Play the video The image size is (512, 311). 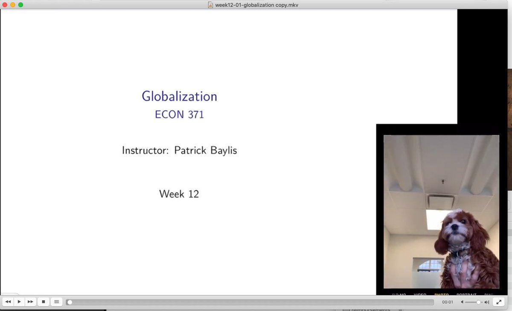pyautogui.click(x=19, y=302)
